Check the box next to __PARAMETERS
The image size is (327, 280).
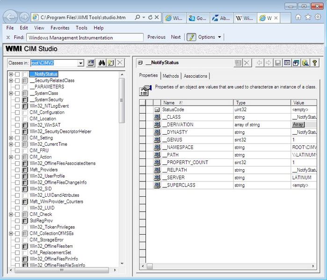pos(17,87)
